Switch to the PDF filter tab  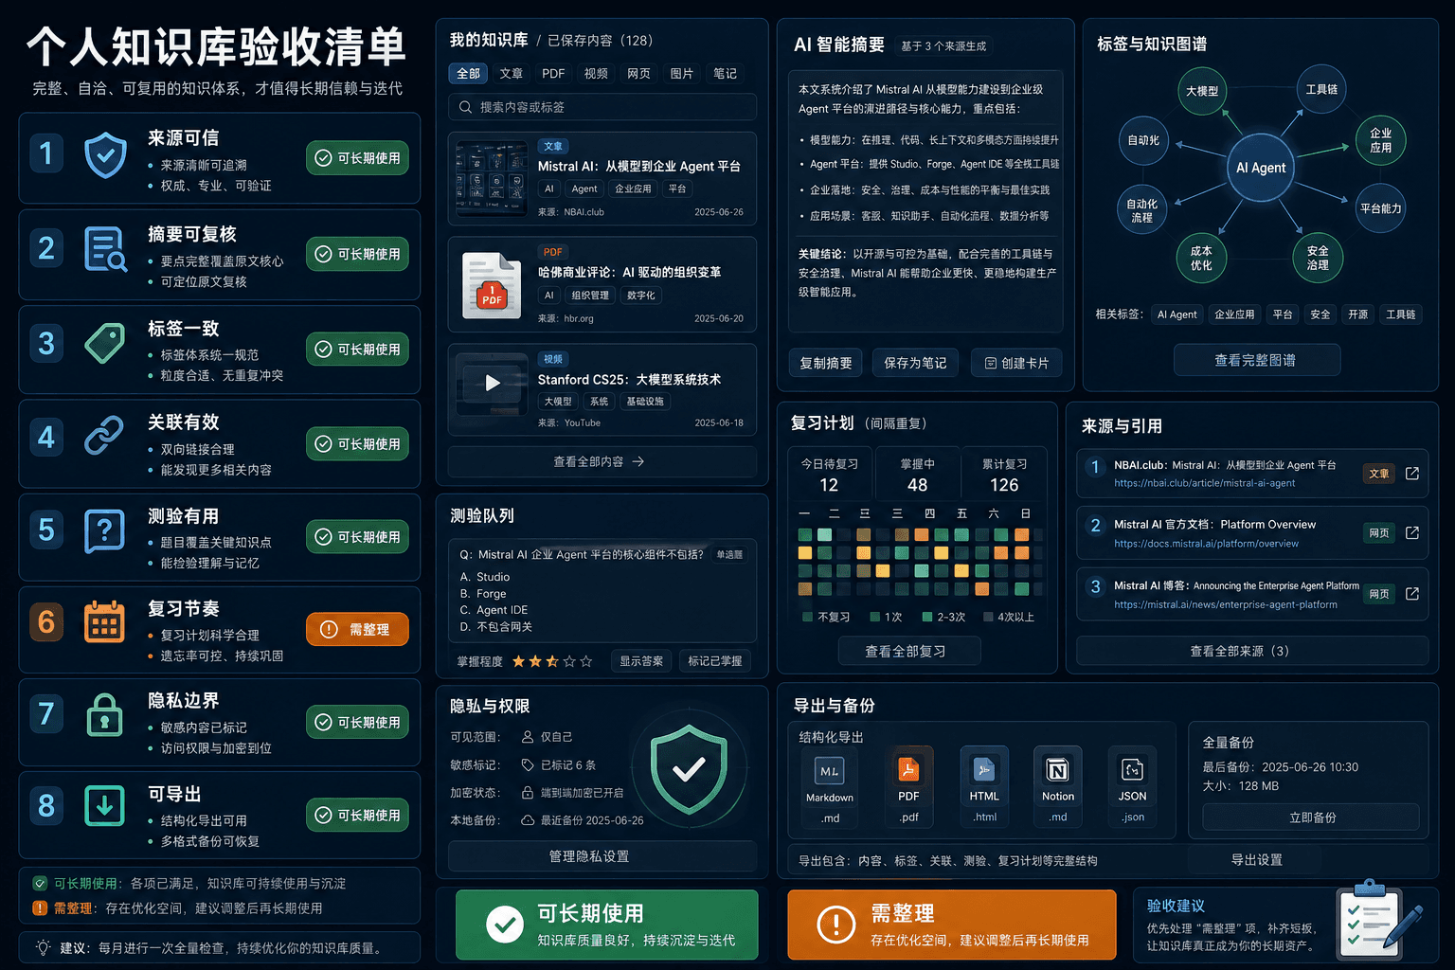pos(553,73)
